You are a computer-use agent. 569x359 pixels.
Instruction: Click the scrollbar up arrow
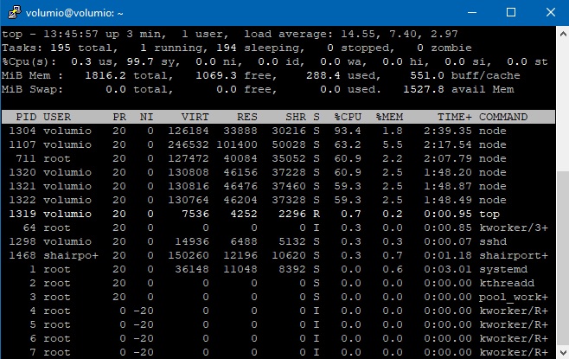561,33
